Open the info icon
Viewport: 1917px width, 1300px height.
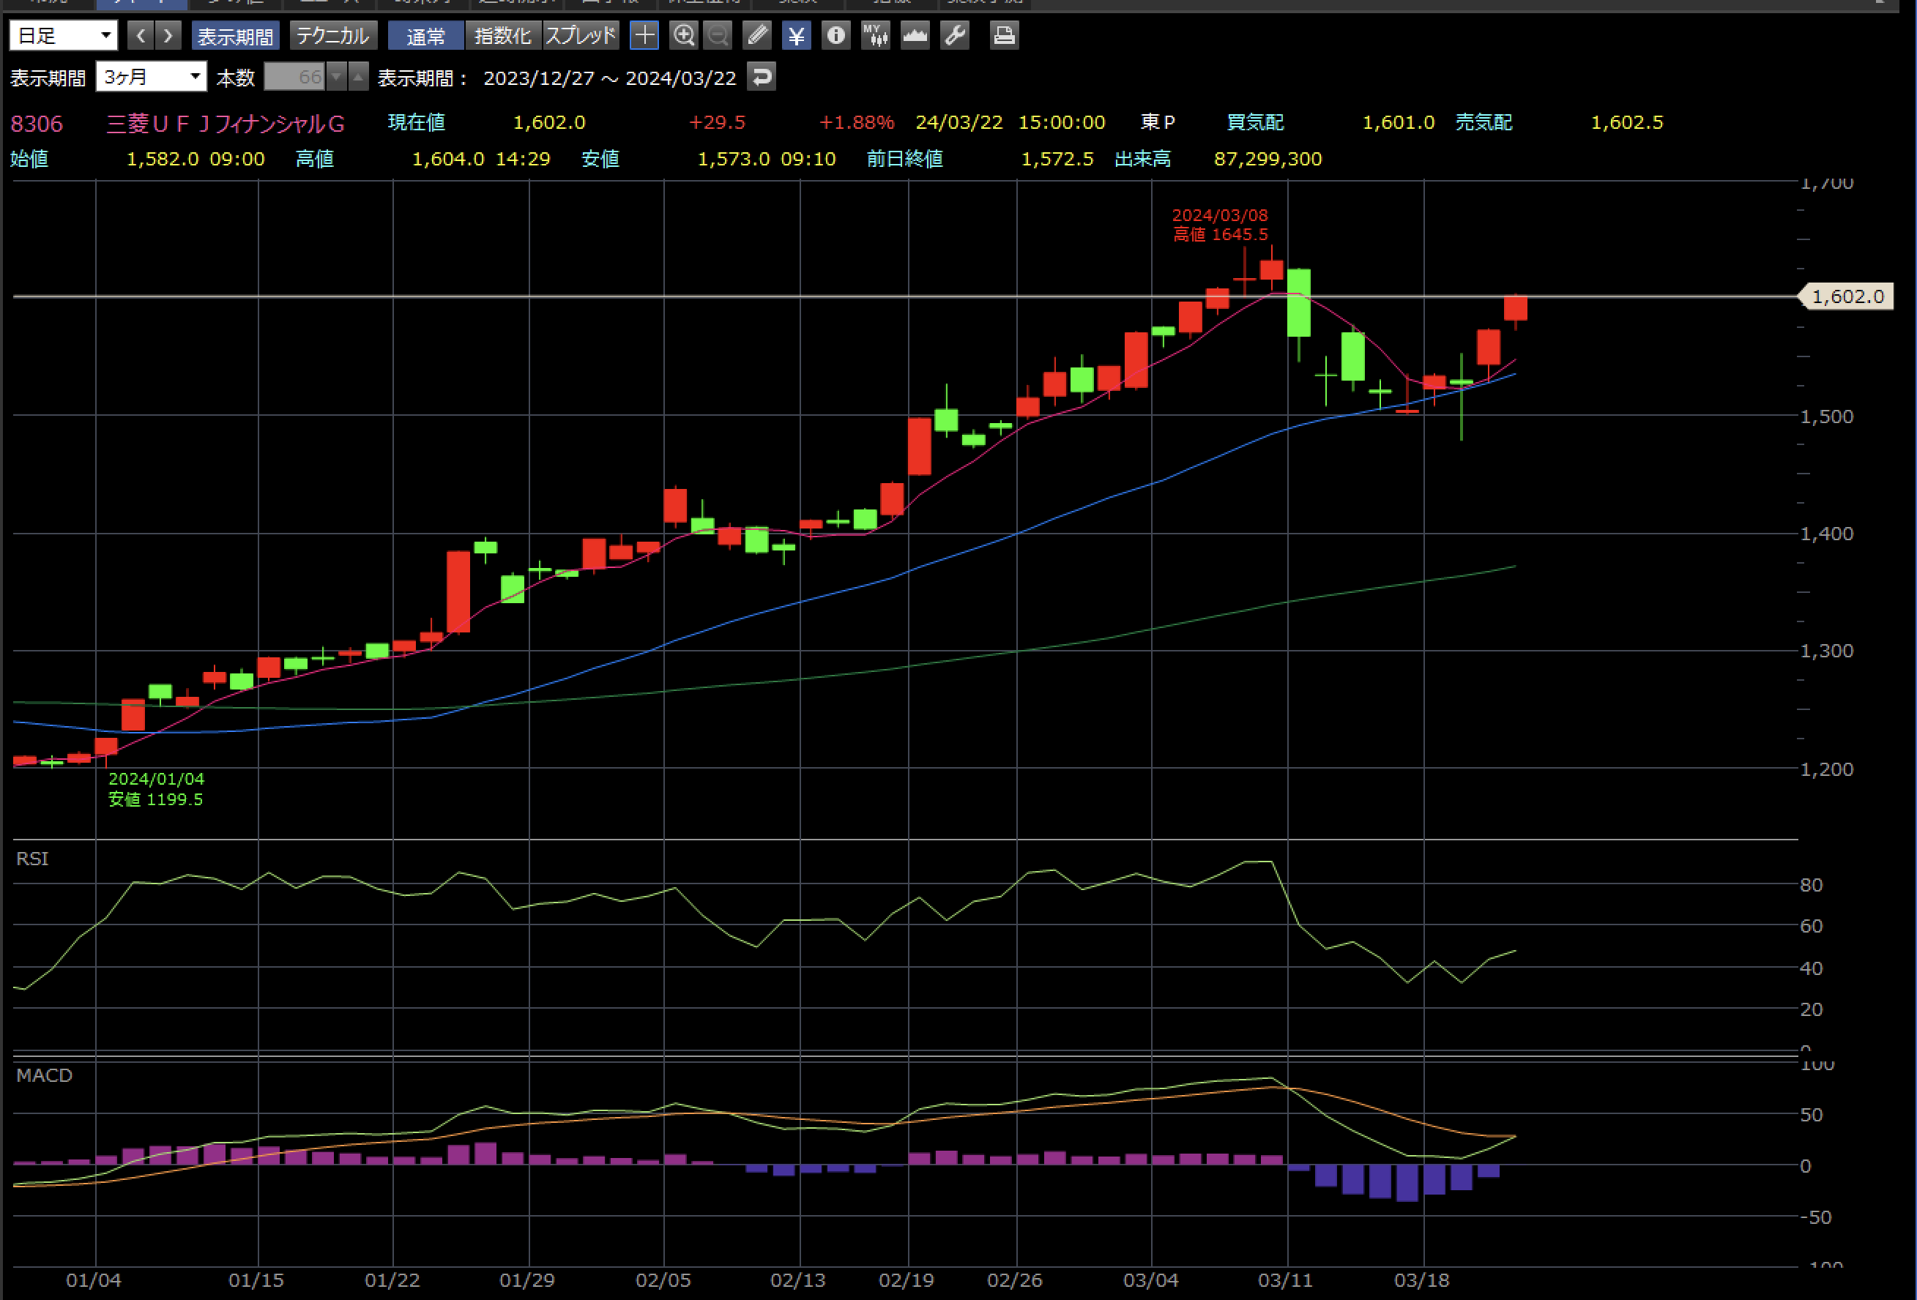835,35
